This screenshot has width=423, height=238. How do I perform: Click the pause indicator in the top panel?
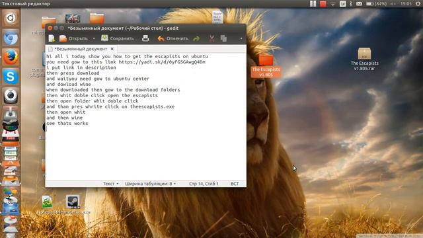click(313, 4)
